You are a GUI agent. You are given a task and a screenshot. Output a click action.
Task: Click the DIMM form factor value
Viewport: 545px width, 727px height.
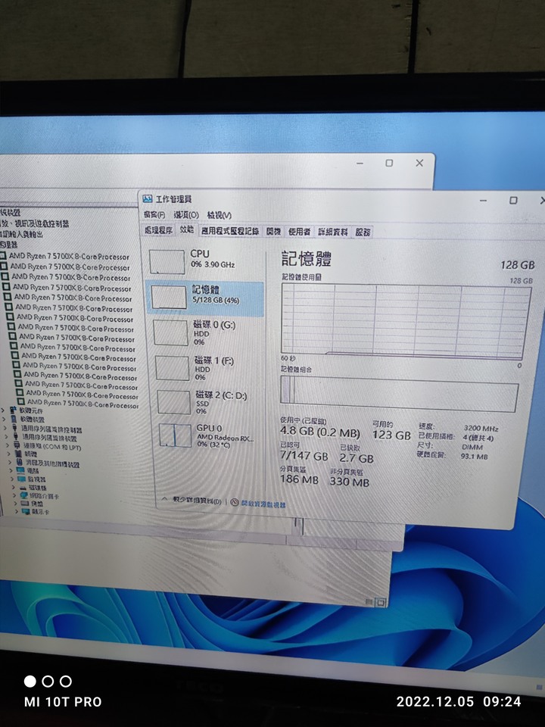(472, 447)
